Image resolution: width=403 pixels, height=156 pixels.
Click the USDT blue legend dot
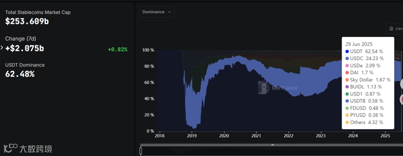point(347,52)
